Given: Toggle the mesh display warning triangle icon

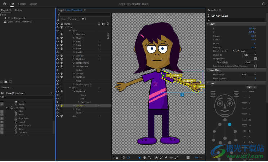Looking at the screenshot, I should [117, 158].
